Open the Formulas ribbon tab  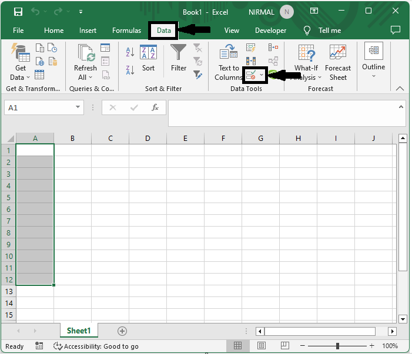(x=126, y=31)
